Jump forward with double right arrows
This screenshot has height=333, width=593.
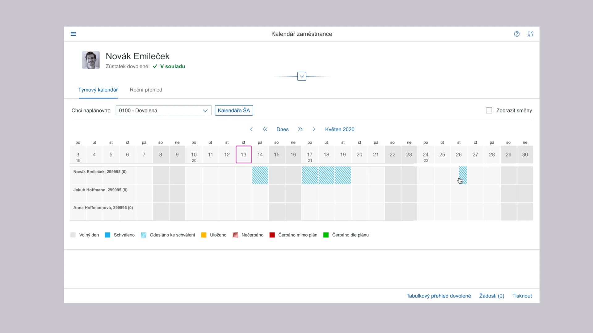[300, 129]
